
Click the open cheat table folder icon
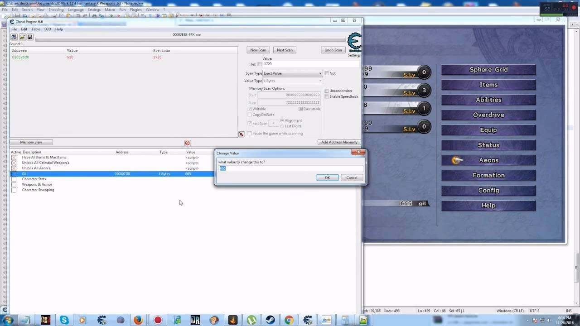tap(22, 37)
